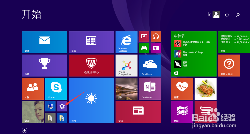
Task: Open Help + Tips (帮助+提示) tile
Action: coord(229,65)
